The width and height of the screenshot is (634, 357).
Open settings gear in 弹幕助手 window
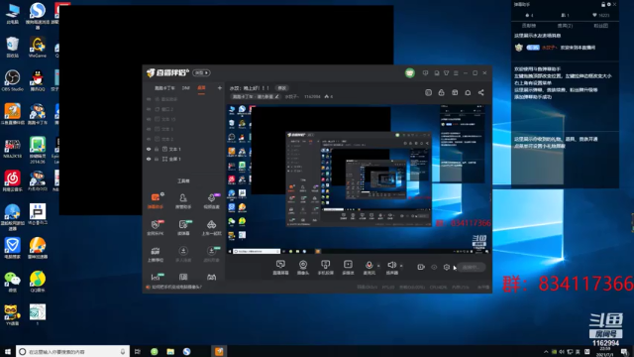pos(609,4)
